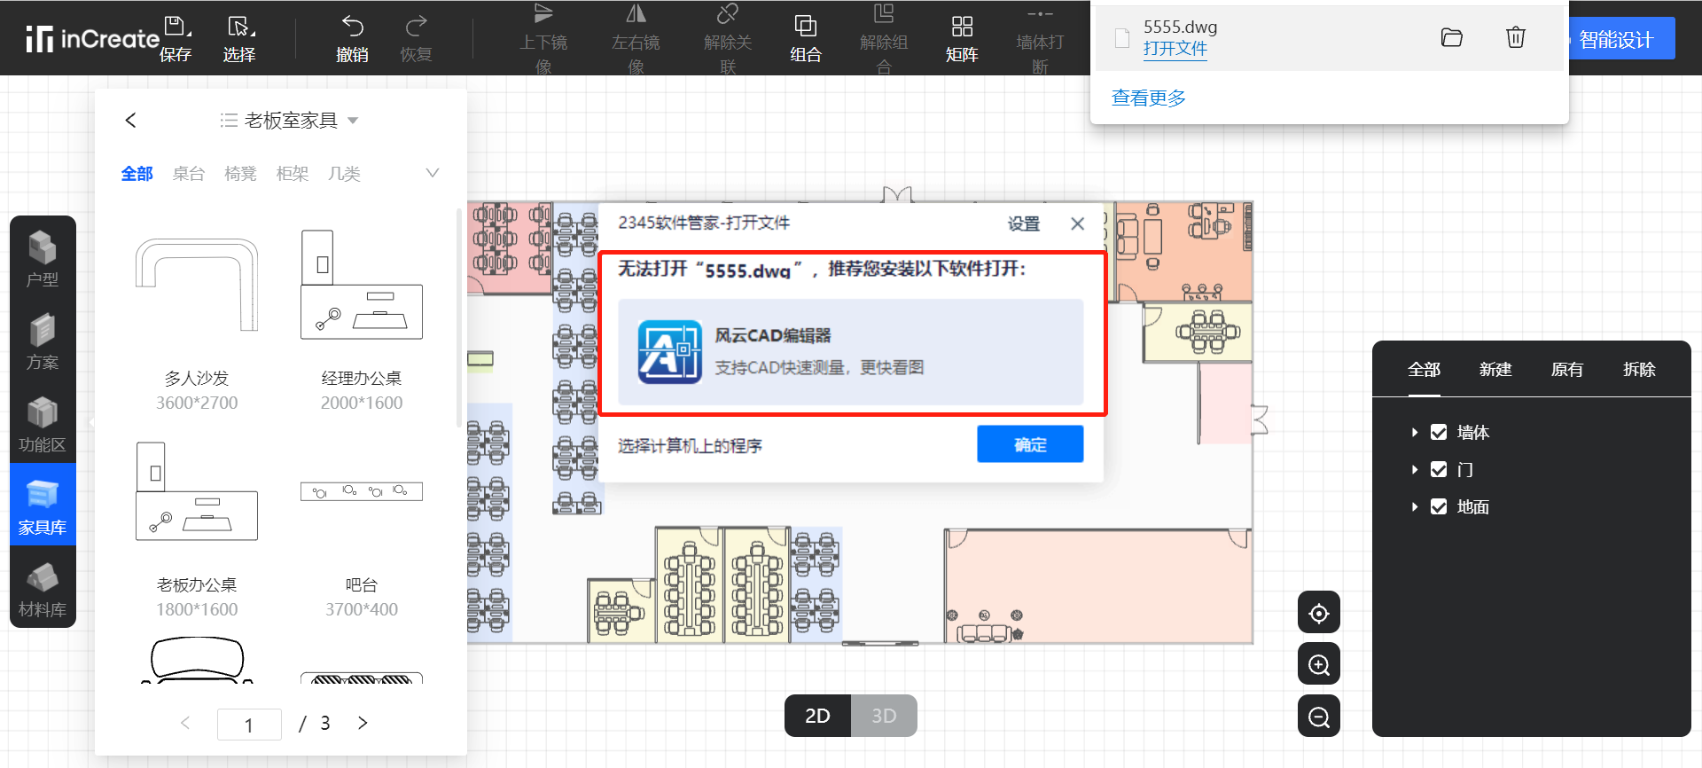Click the zoom in magnifier button
The image size is (1702, 768).
1319,664
